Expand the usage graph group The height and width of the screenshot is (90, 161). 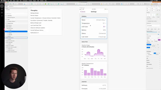coord(6,42)
